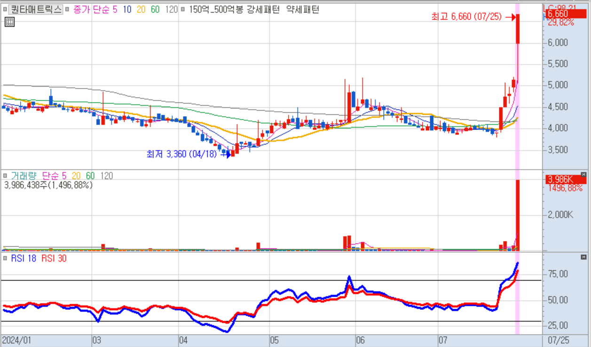Select the price chart's gray 120 label
This screenshot has width=591, height=347.
pos(172,9)
